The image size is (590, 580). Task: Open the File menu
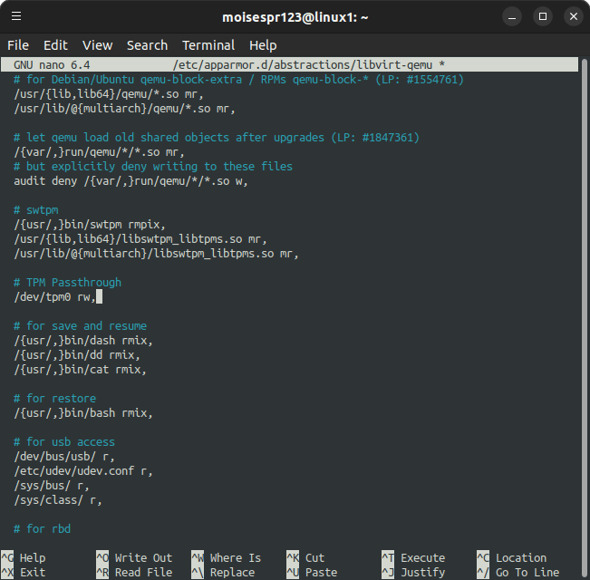(18, 45)
